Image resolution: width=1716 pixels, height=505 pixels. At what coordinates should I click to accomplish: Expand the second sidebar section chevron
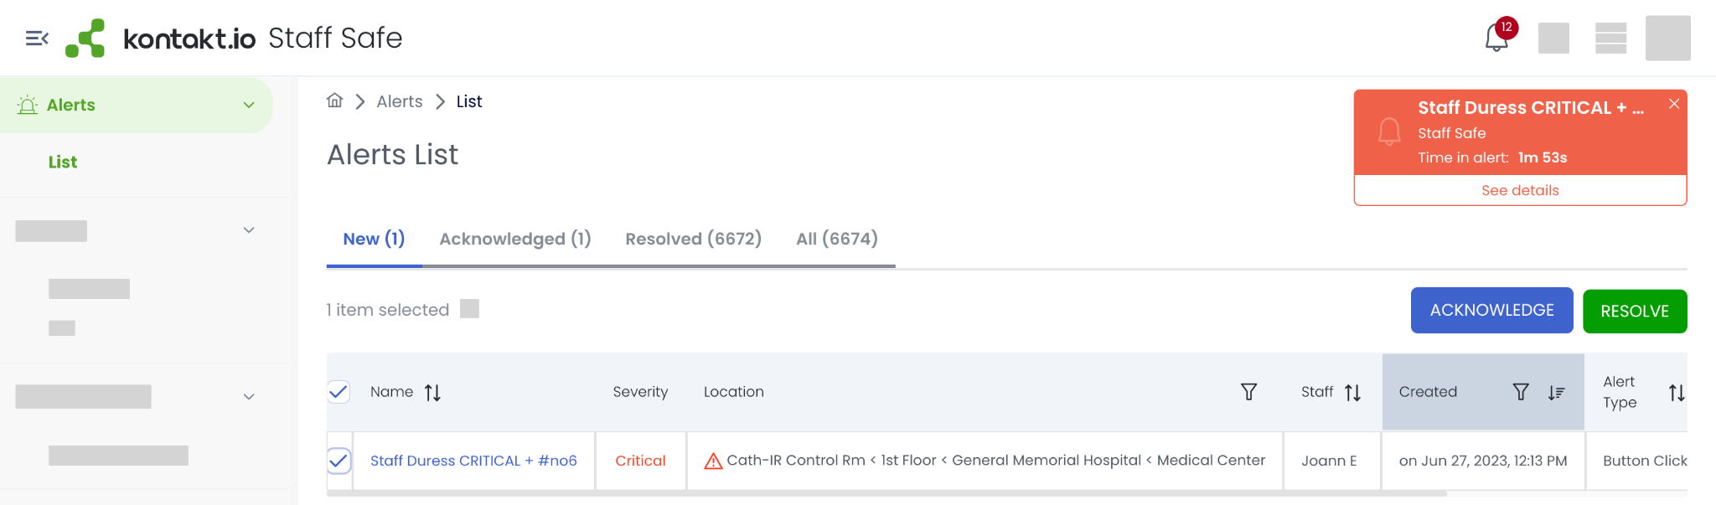(x=249, y=230)
